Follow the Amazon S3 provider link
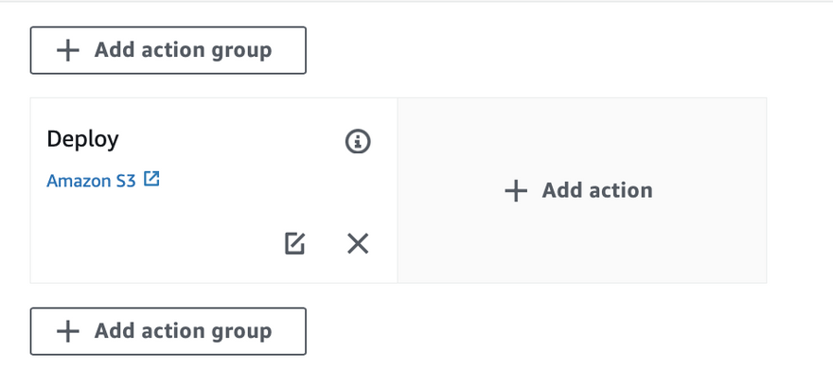The width and height of the screenshot is (833, 386). tap(92, 181)
